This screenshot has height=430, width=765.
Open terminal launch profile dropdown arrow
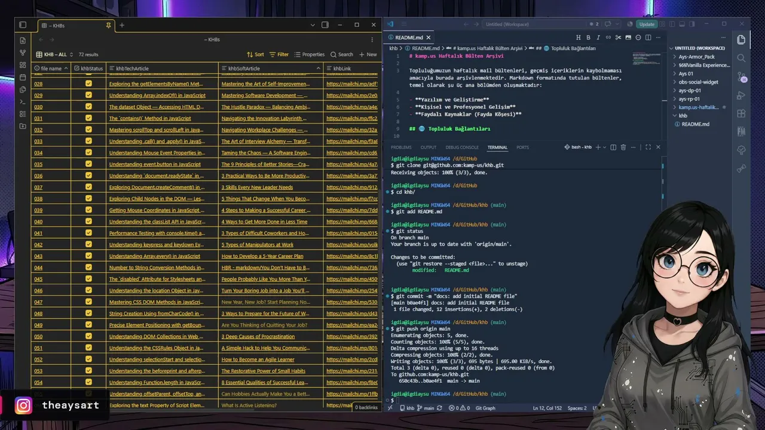[x=604, y=147]
